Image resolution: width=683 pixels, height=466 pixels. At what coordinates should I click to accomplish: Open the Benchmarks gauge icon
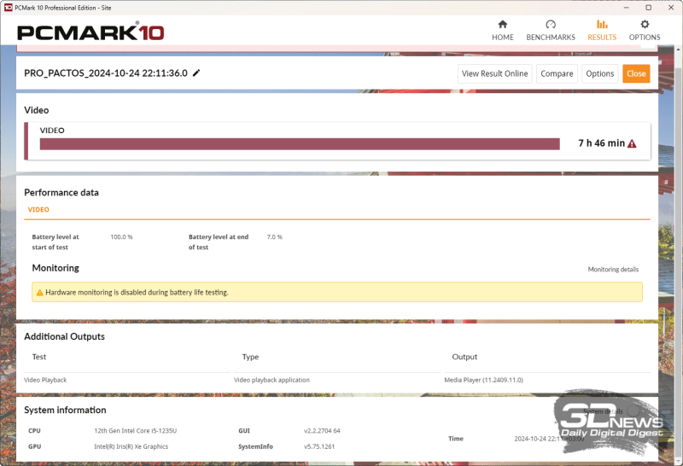tap(551, 24)
